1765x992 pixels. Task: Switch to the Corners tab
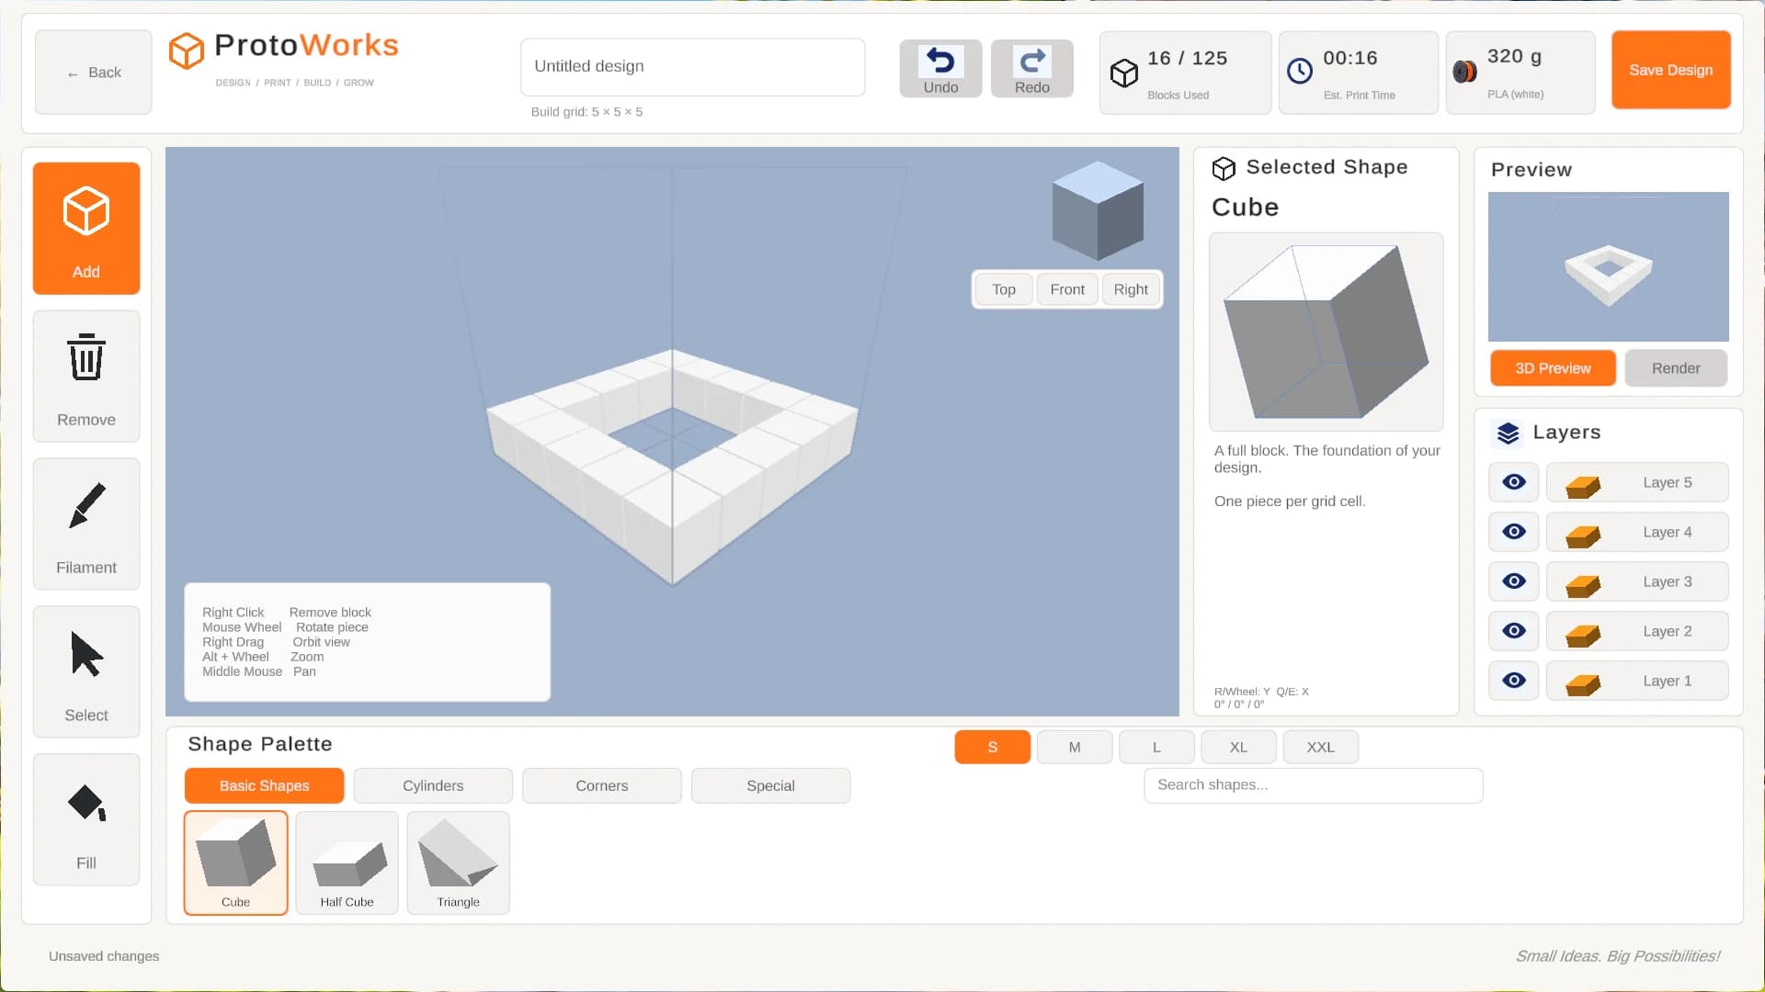point(602,785)
